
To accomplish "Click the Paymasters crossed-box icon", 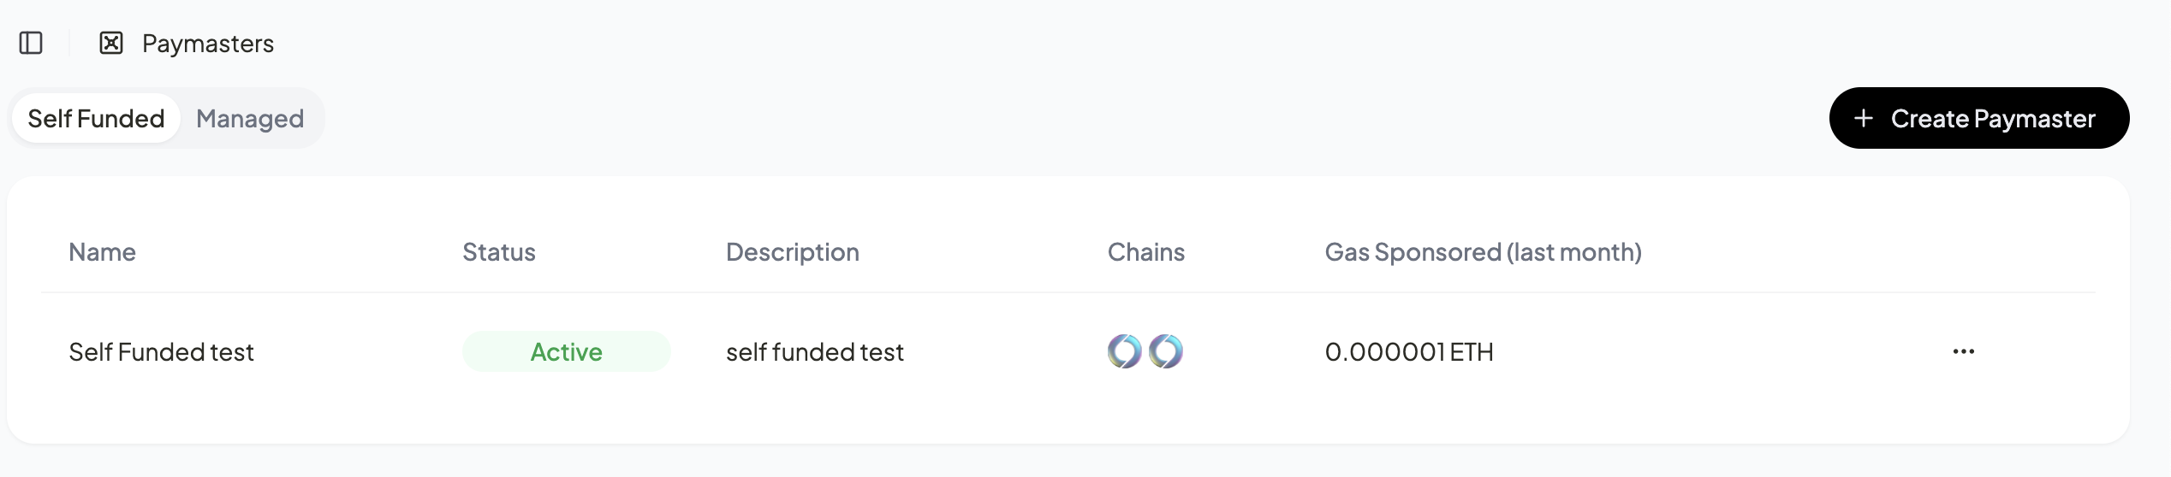I will 111,43.
